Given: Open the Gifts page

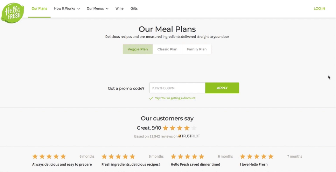Looking at the screenshot, I should point(134,8).
